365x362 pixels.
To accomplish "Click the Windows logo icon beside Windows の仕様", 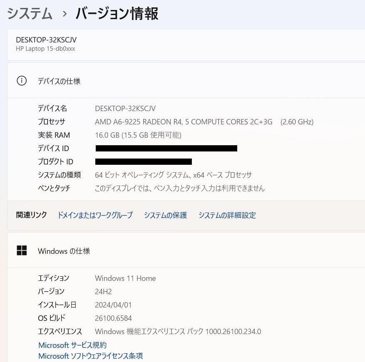I will point(21,250).
